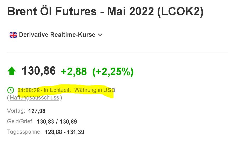Click the Vortag value 127,98
The width and height of the screenshot is (228, 150).
click(x=37, y=111)
